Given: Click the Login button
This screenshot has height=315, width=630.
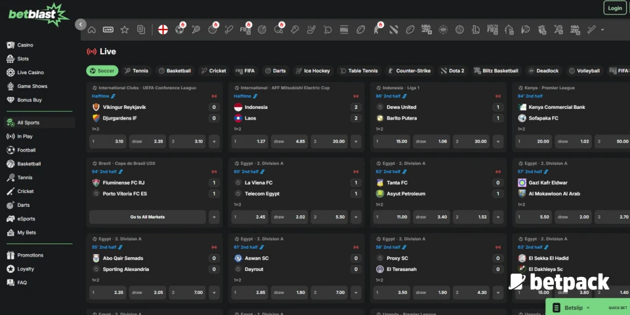Looking at the screenshot, I should click(615, 8).
